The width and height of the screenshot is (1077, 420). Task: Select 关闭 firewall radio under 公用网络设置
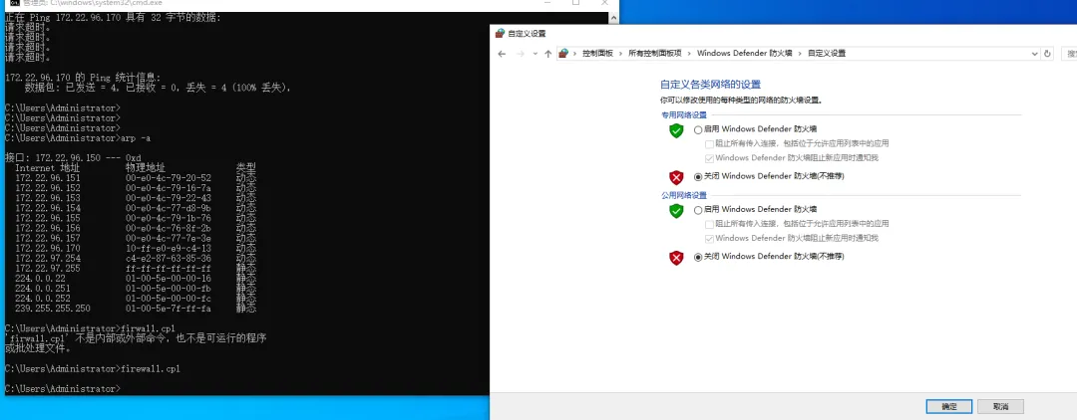click(x=698, y=257)
